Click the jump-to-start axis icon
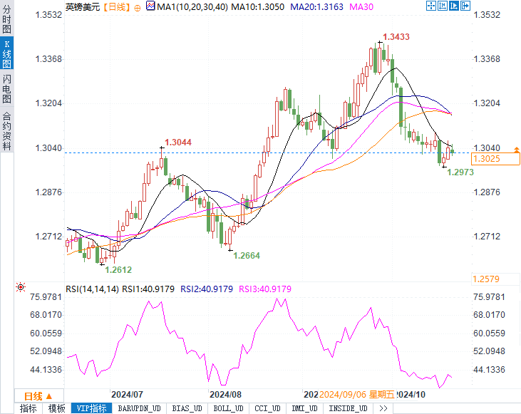This screenshot has height=414, width=521. 443,6
